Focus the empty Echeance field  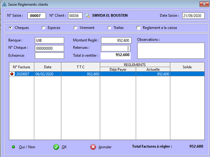point(50,56)
